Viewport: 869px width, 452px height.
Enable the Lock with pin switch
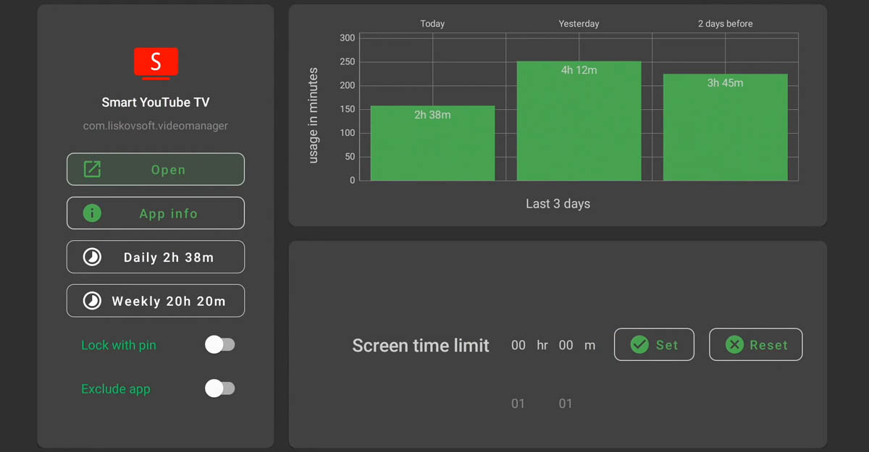pyautogui.click(x=219, y=345)
